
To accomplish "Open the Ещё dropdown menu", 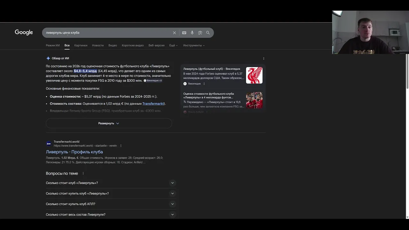I will tap(174, 45).
